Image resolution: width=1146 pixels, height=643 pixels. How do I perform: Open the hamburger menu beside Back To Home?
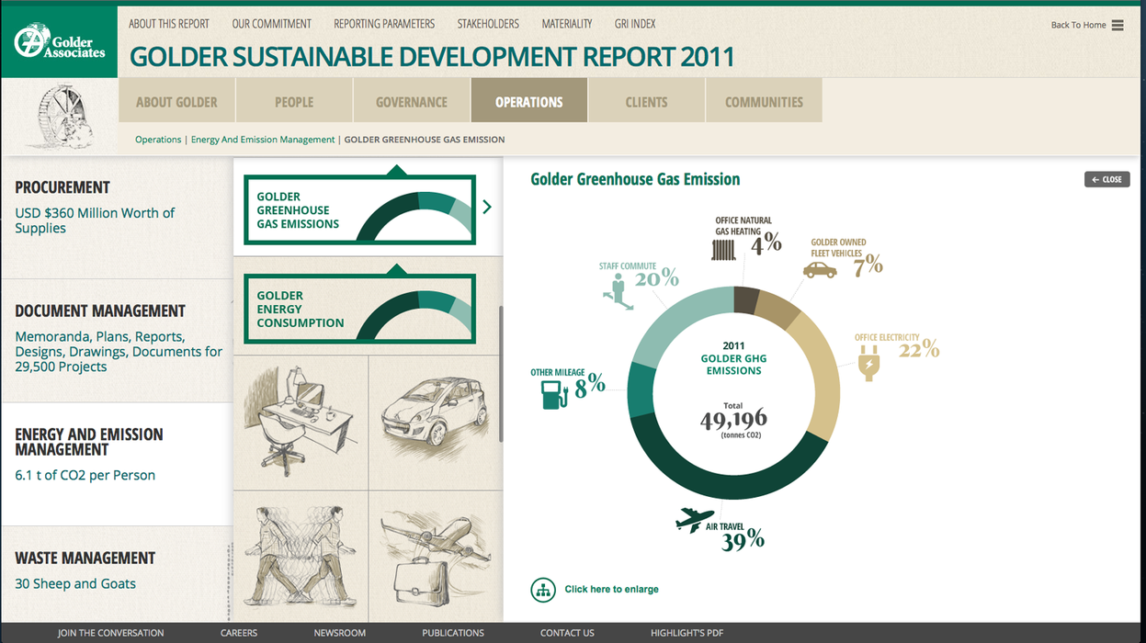click(1118, 25)
